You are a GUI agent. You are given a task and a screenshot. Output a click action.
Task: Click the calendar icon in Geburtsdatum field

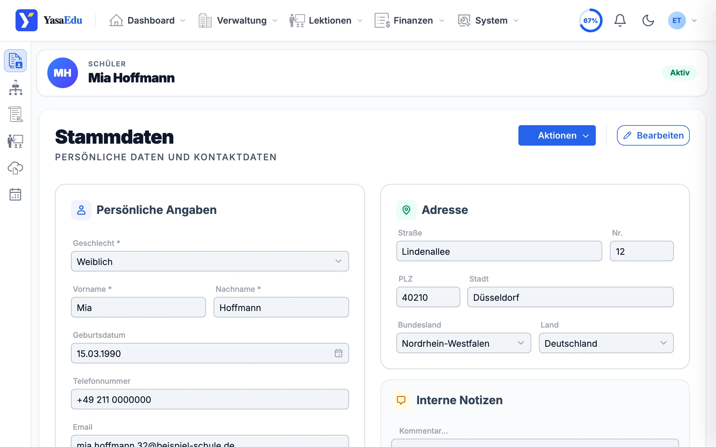[338, 353]
